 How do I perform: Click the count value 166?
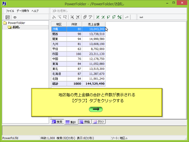pyautogui.click(x=74, y=54)
